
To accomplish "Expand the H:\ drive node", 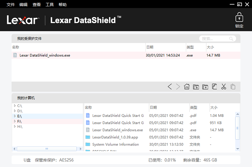I will coord(15,126).
